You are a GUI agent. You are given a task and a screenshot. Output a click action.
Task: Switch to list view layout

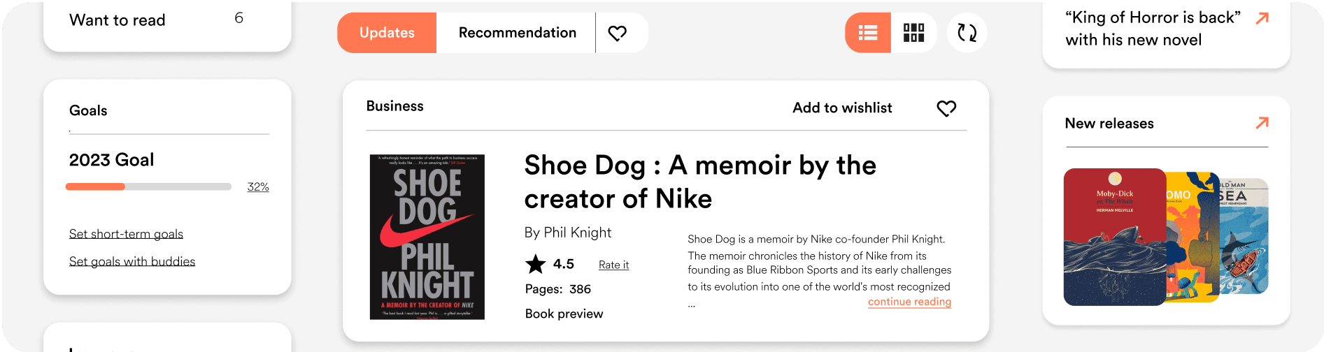(868, 33)
